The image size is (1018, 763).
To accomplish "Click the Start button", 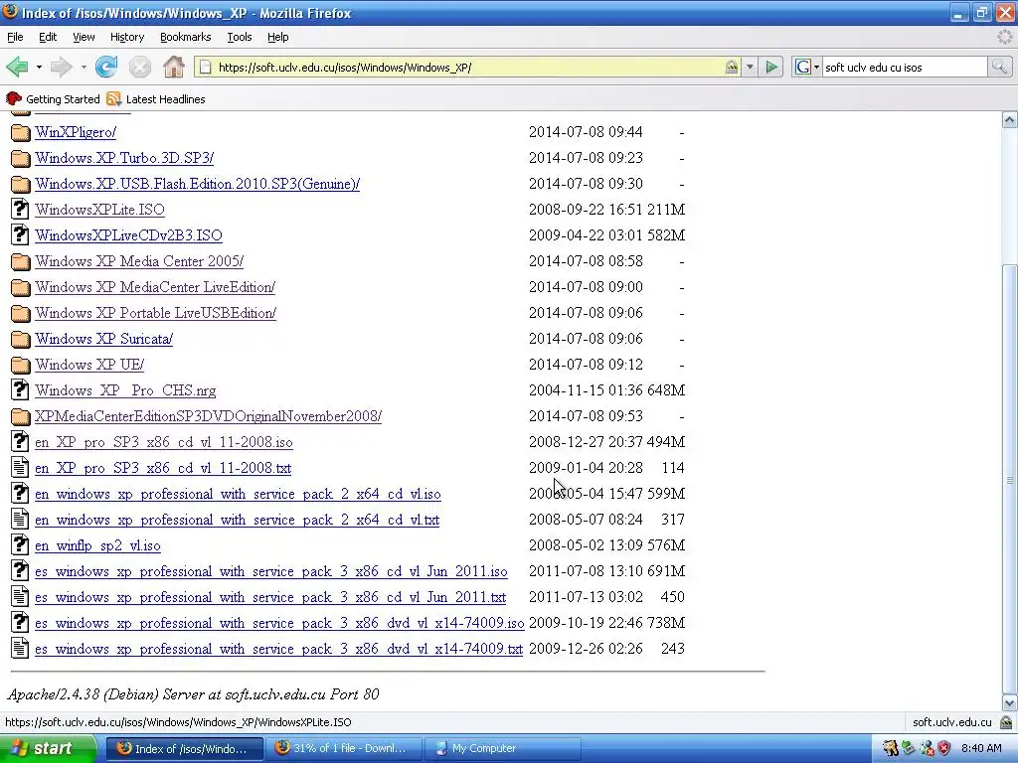I will (x=48, y=749).
